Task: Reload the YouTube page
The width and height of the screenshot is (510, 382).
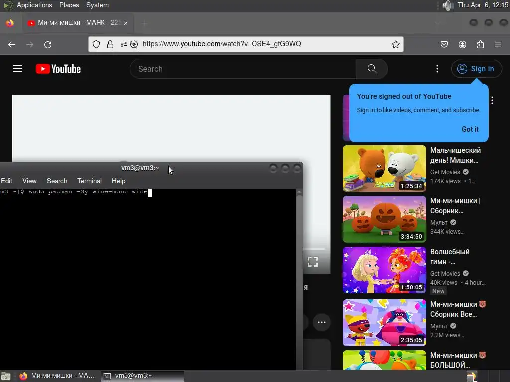Action: 48,44
